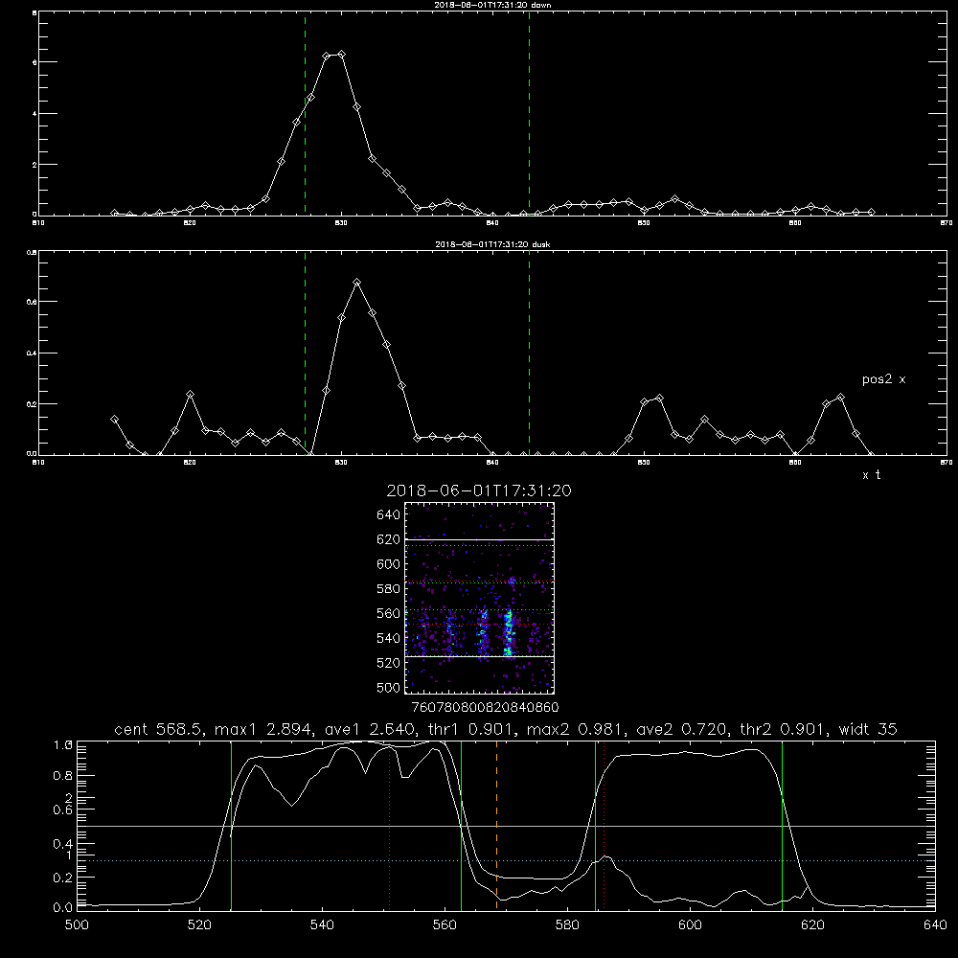Click the '0.8' y-axis label of bottom plot
Image resolution: width=958 pixels, height=958 pixels.
tap(63, 776)
